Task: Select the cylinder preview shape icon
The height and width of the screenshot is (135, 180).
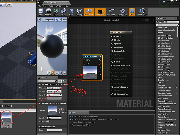Action: (49, 73)
